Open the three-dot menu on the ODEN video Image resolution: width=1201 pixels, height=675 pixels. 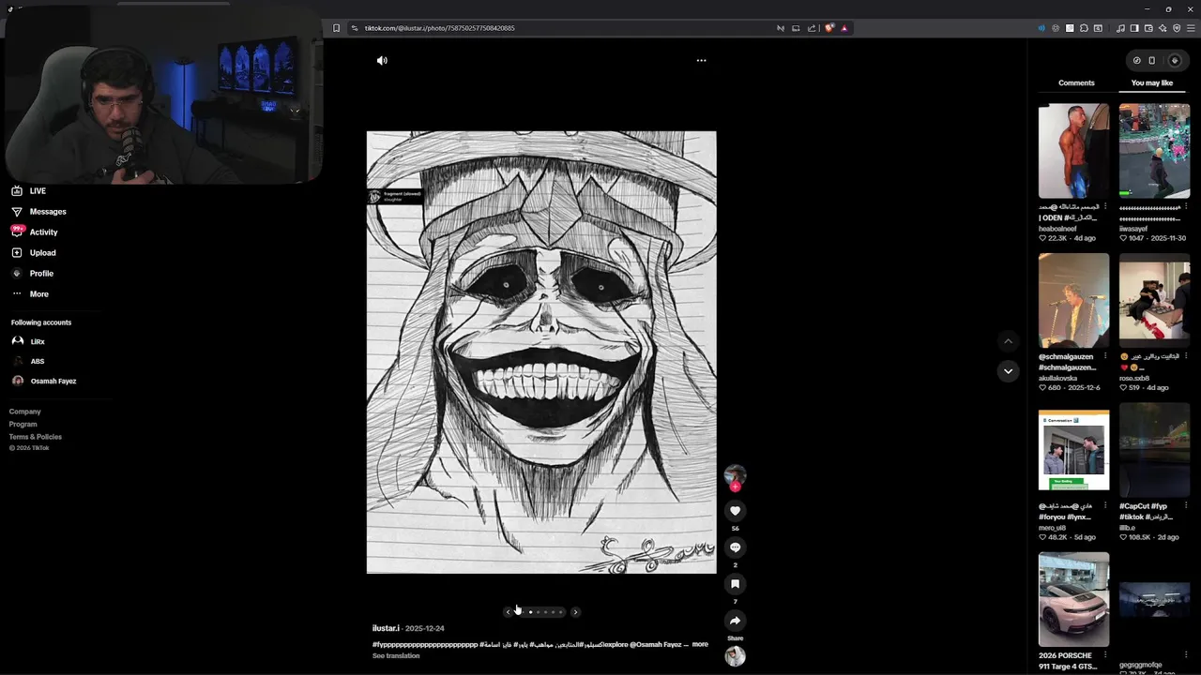pos(1105,207)
